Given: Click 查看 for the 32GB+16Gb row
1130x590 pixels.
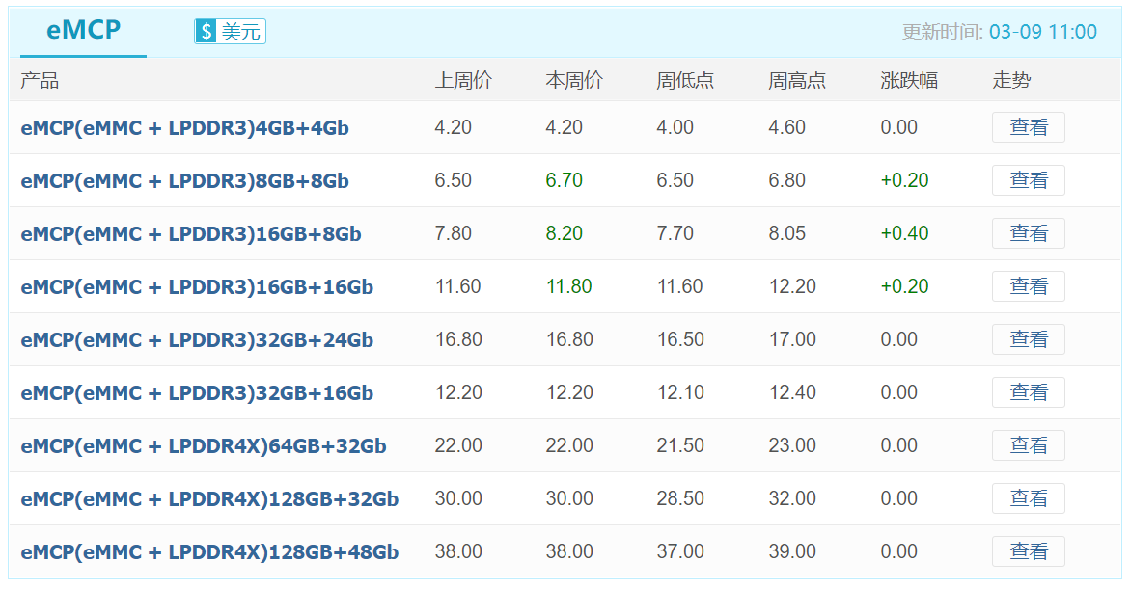Looking at the screenshot, I should click(1029, 392).
